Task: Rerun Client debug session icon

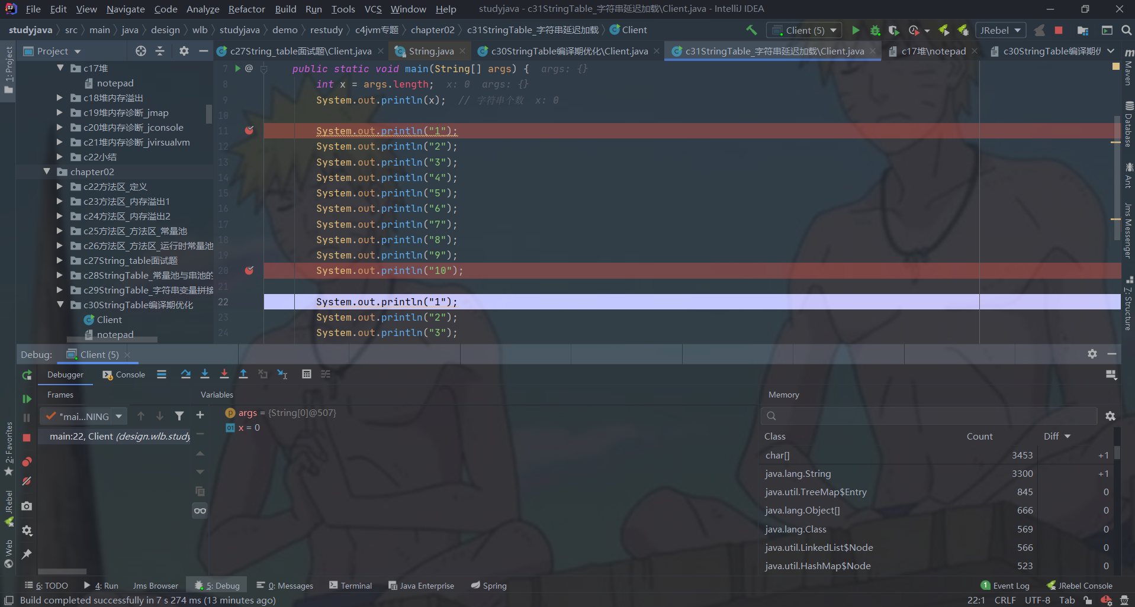Action: pos(27,375)
